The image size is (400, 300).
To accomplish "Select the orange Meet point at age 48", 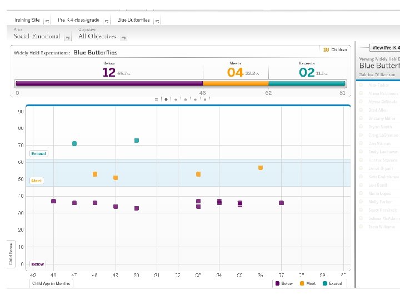I will [95, 174].
